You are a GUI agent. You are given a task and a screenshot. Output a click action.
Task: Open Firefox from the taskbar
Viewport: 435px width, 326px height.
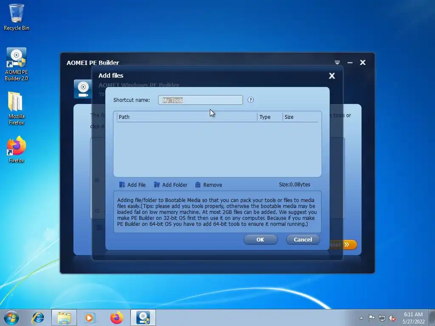pyautogui.click(x=116, y=318)
